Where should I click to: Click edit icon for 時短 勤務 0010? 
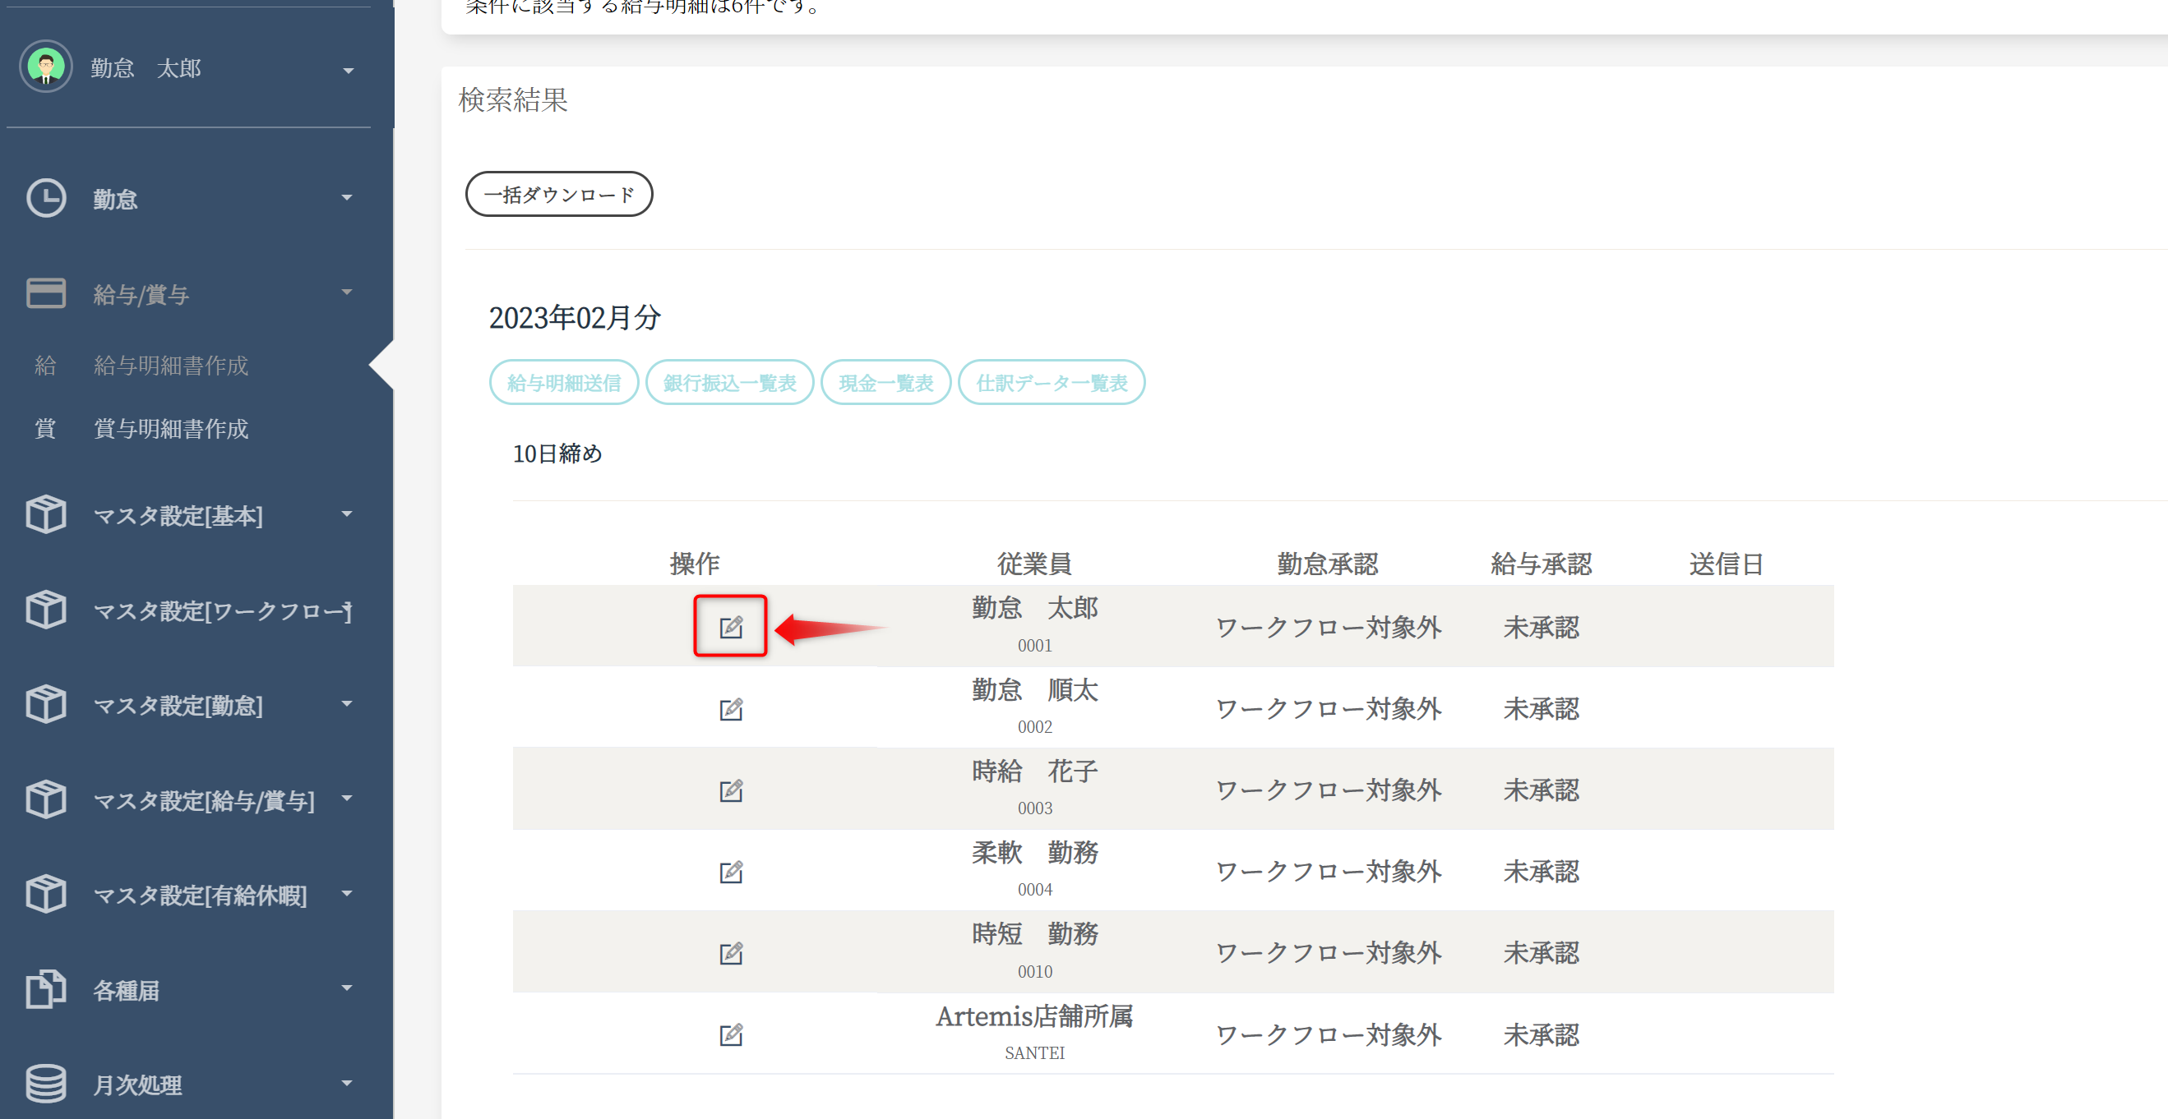(x=731, y=953)
